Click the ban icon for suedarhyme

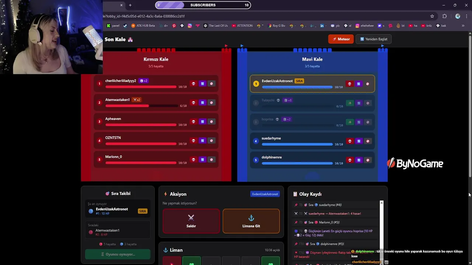pyautogui.click(x=368, y=141)
